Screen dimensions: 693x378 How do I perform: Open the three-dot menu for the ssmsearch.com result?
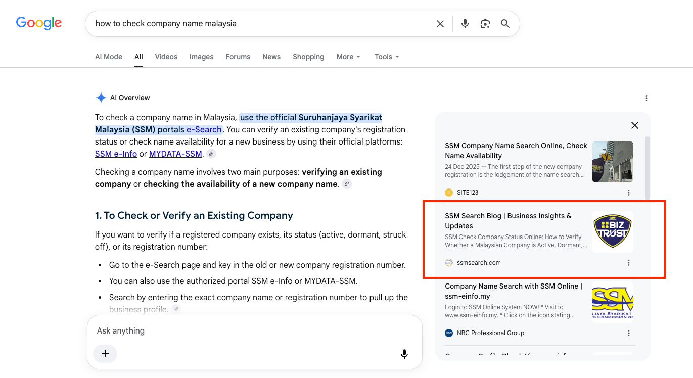tap(629, 263)
